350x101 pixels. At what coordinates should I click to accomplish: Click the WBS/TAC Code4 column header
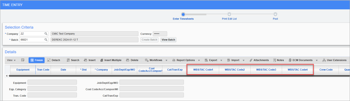(298, 70)
